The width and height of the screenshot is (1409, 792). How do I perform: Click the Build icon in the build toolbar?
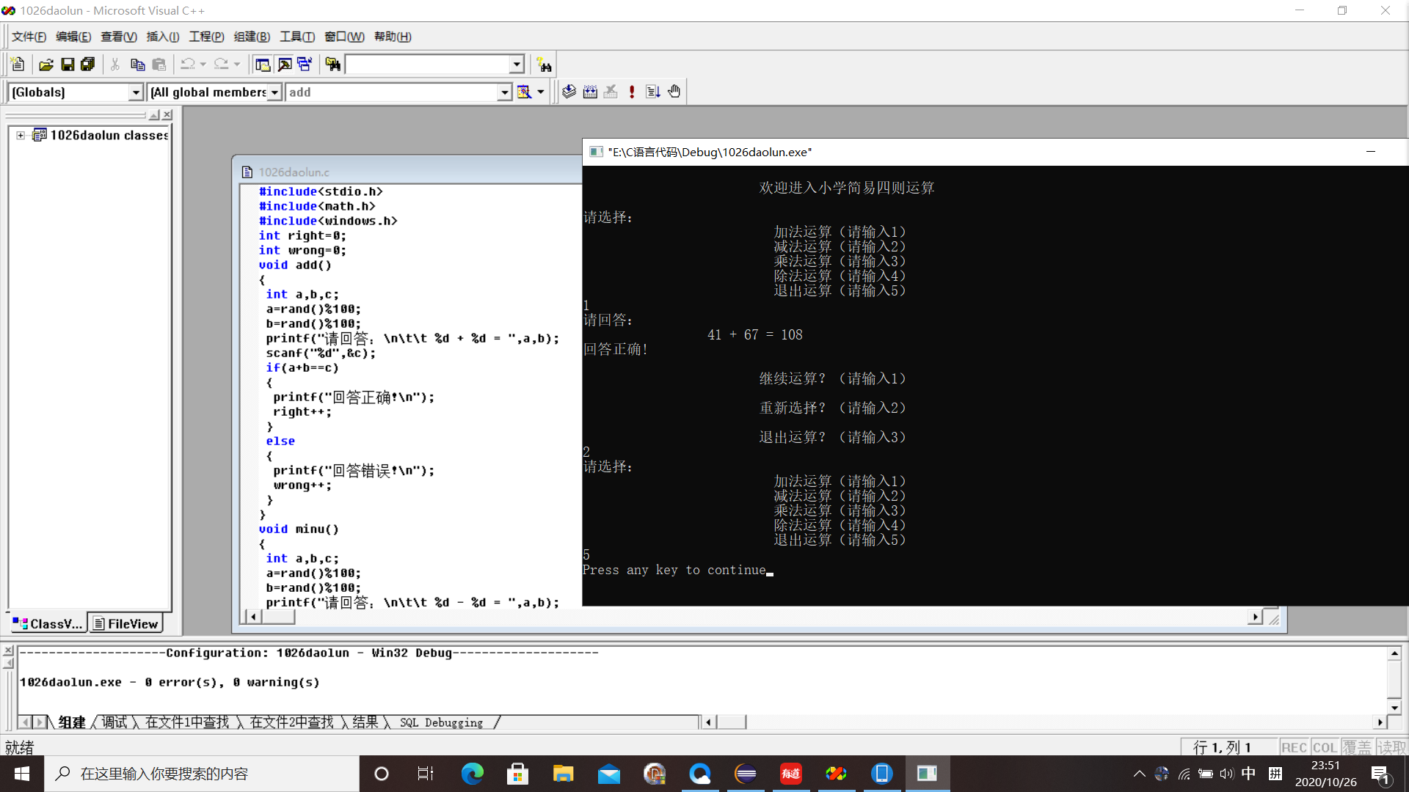(590, 92)
